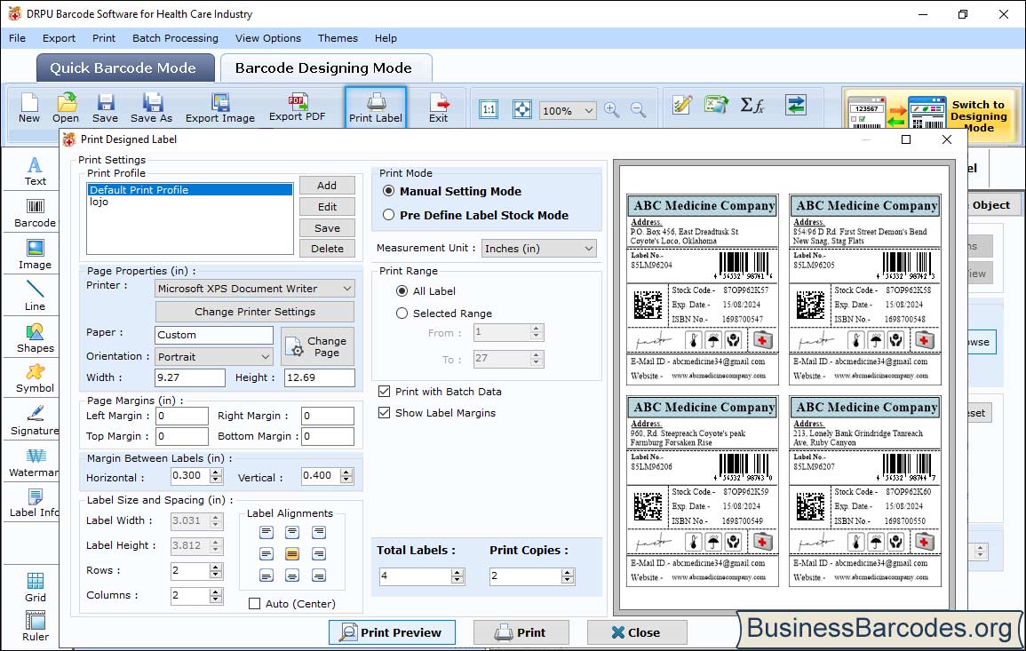The width and height of the screenshot is (1026, 651).
Task: Choose the Selected Range option
Action: pos(402,313)
